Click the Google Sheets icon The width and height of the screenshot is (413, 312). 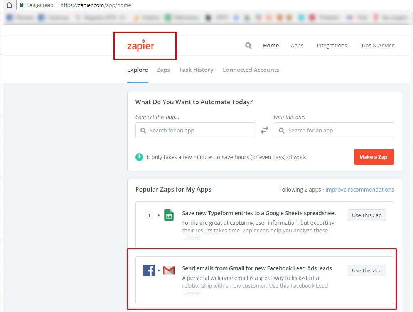pos(169,215)
